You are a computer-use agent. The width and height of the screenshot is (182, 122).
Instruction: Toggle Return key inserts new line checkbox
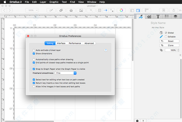pyautogui.click(x=34, y=83)
